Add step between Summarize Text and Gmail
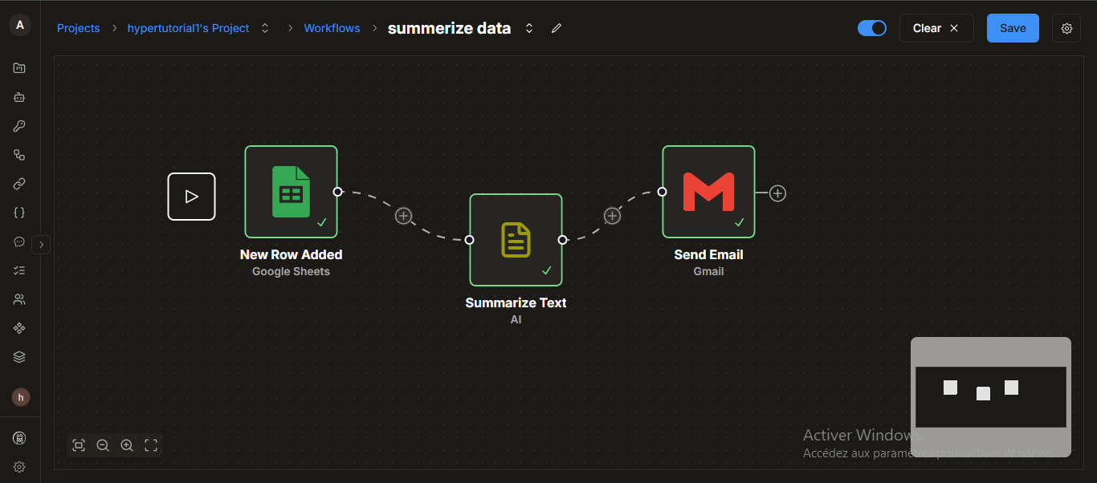The image size is (1097, 483). [x=612, y=216]
